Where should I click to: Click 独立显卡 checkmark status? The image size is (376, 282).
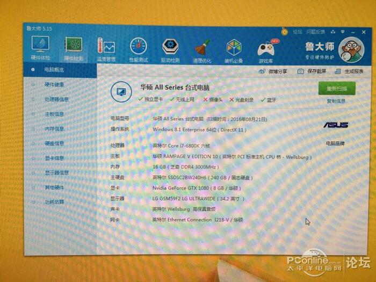150,99
